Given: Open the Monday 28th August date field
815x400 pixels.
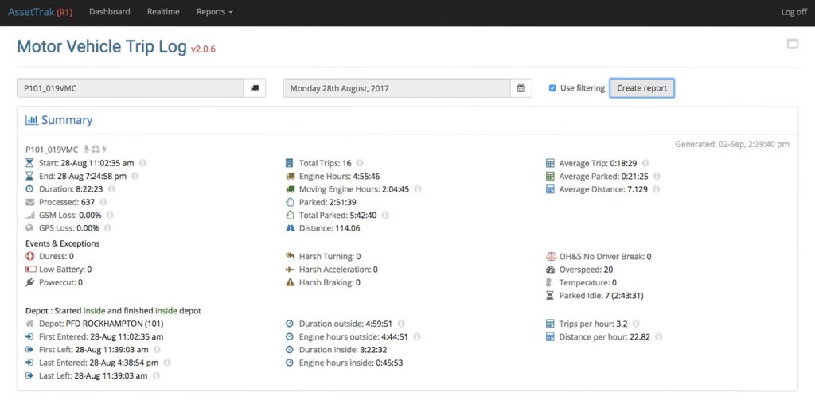Looking at the screenshot, I should [396, 88].
